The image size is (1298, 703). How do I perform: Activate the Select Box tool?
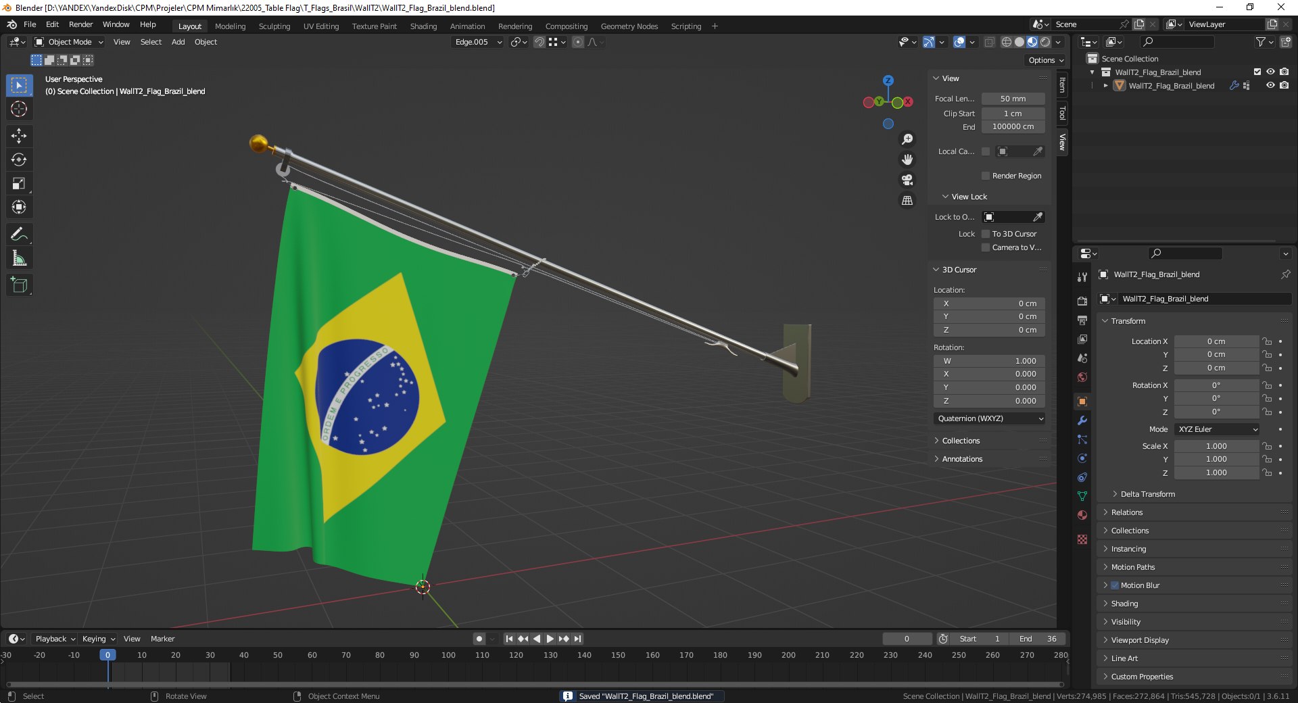click(x=19, y=85)
